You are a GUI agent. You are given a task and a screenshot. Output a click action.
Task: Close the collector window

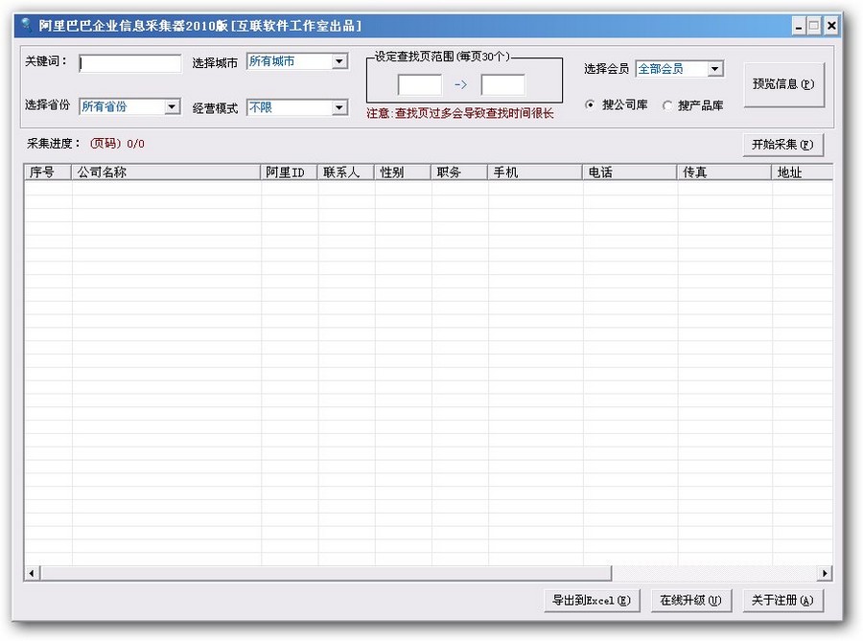coord(831,25)
